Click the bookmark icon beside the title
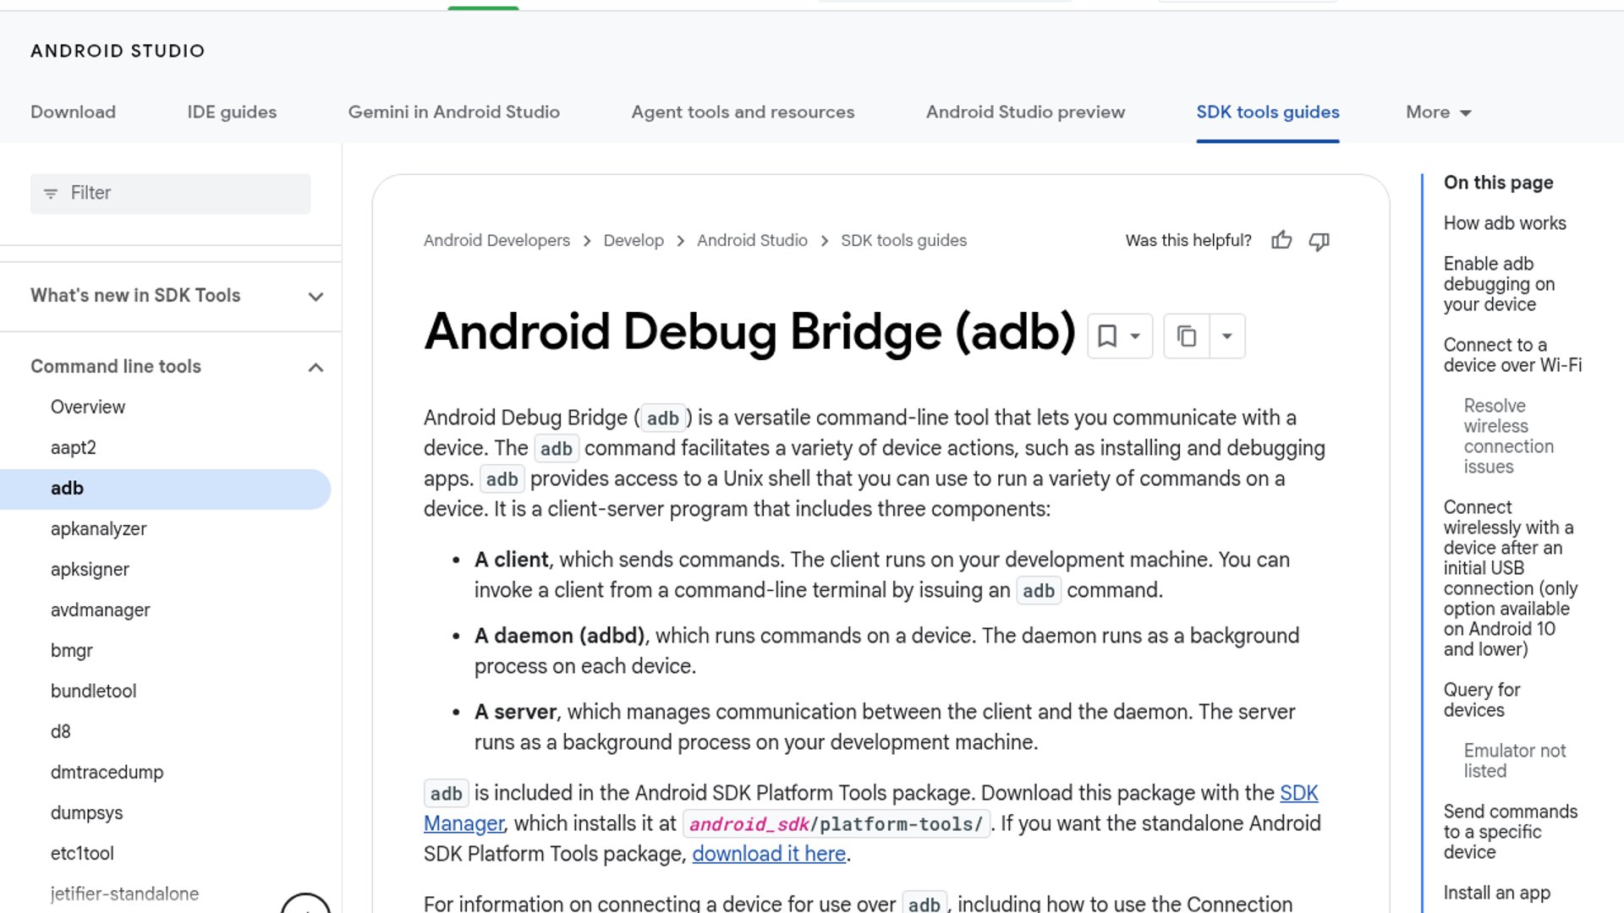 pos(1106,336)
